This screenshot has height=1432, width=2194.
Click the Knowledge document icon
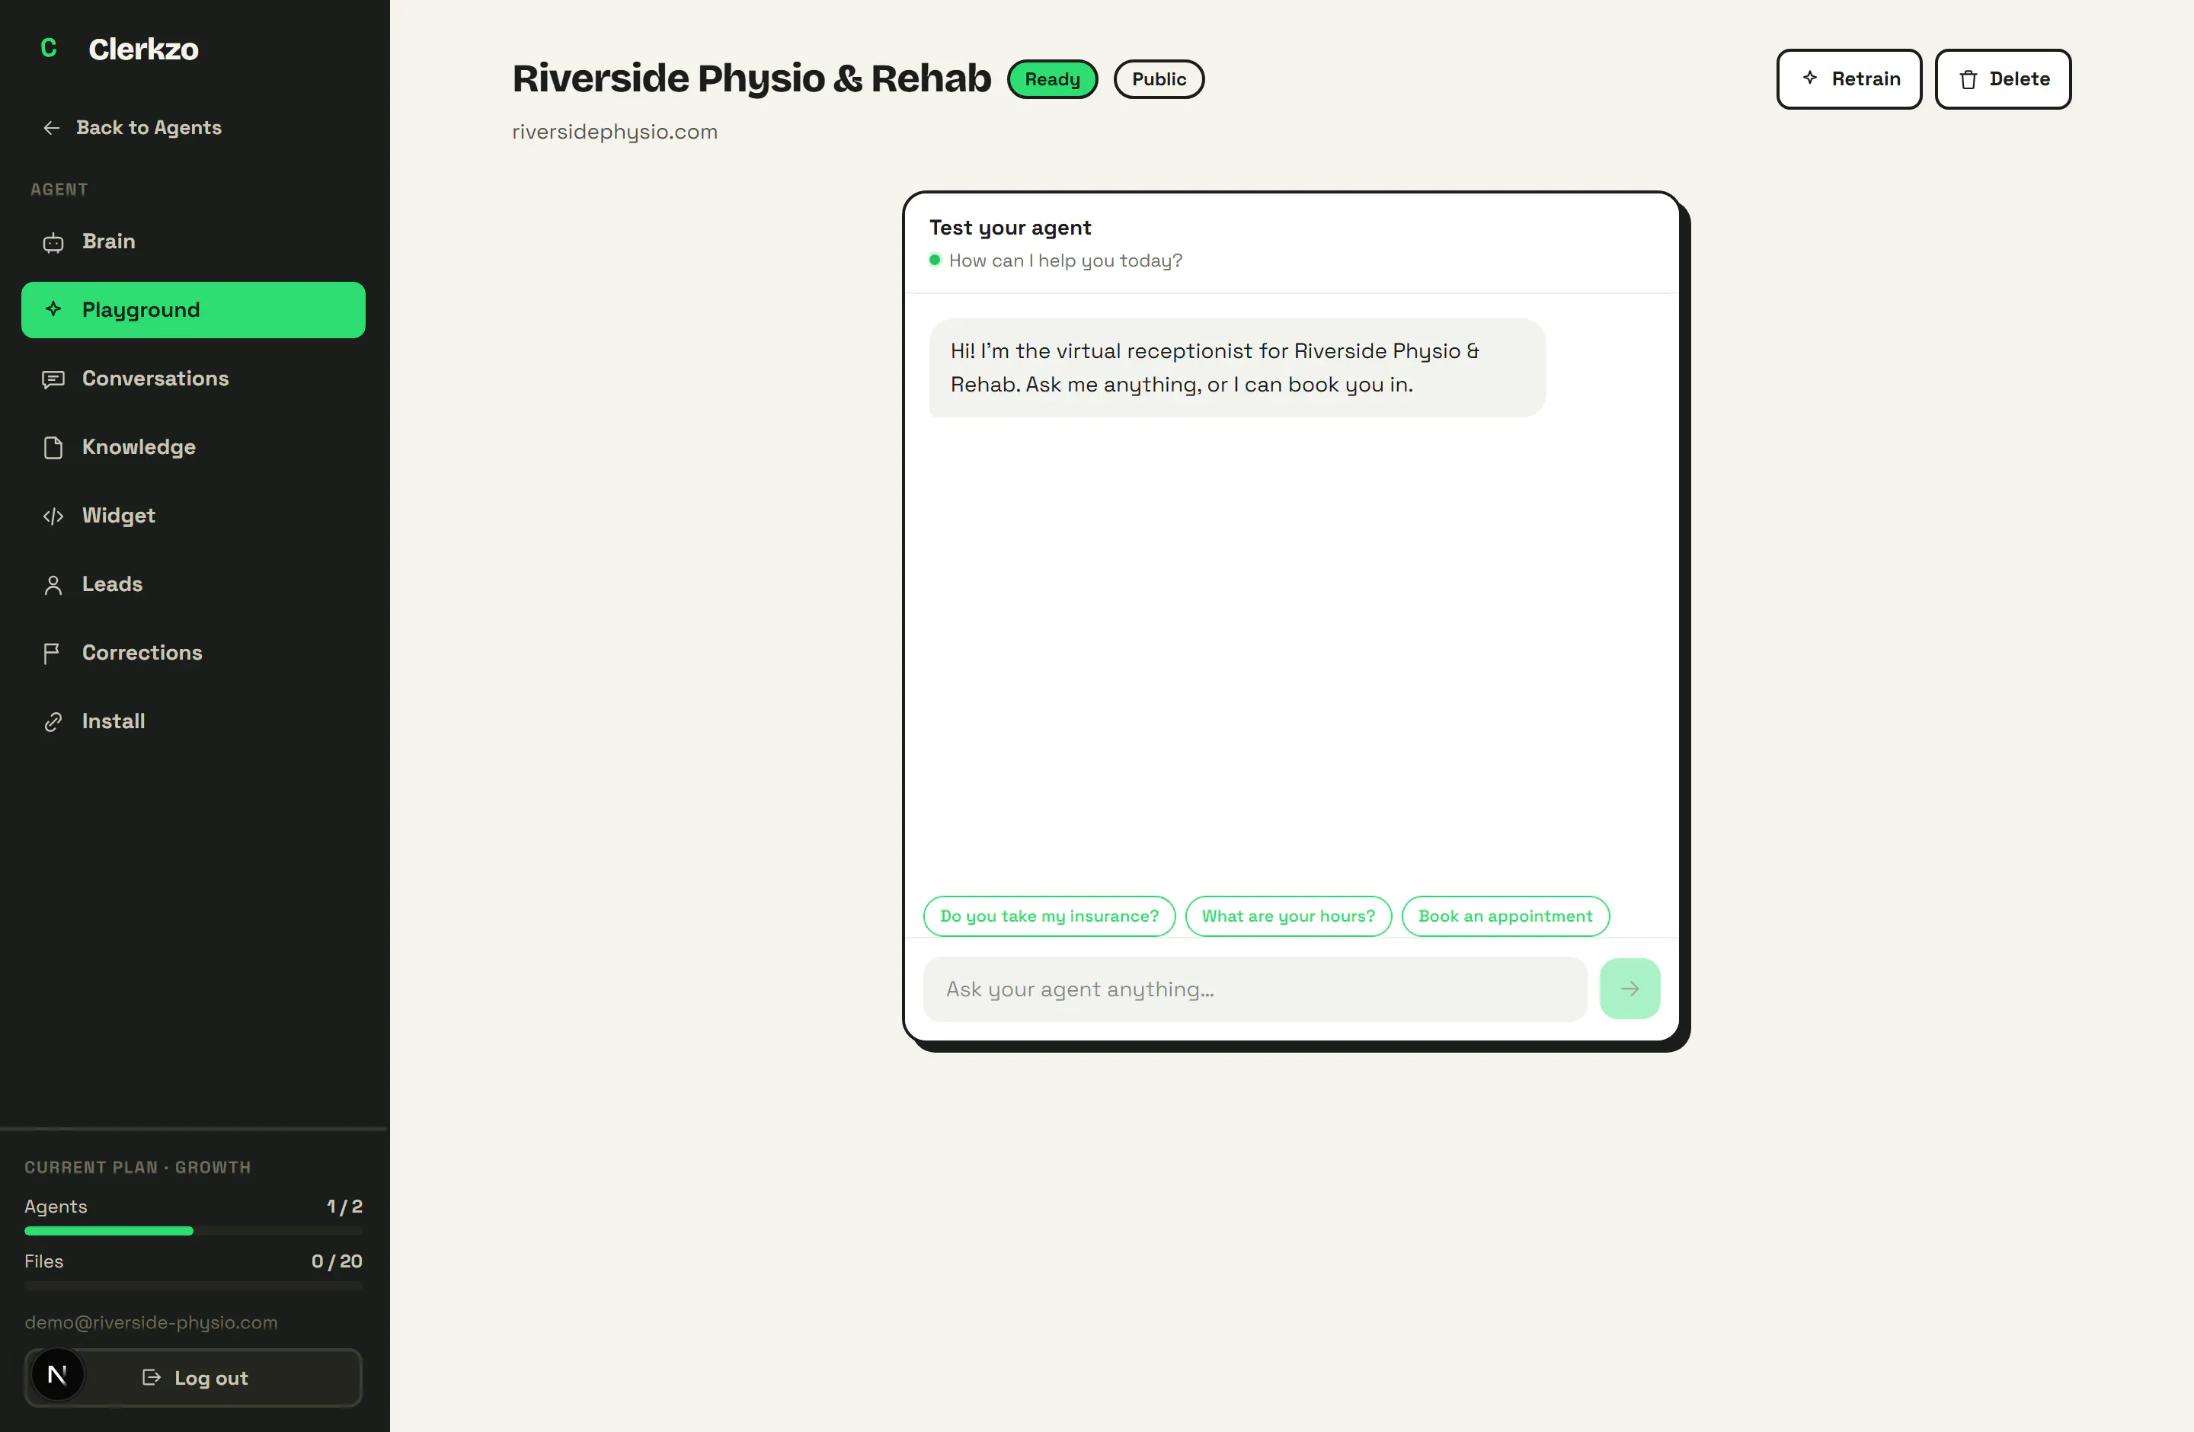pyautogui.click(x=53, y=447)
